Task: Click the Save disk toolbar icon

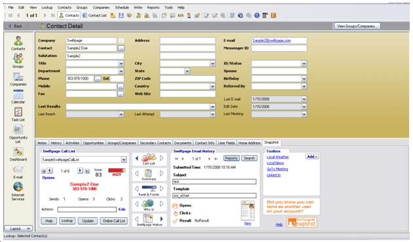Action: (121, 16)
